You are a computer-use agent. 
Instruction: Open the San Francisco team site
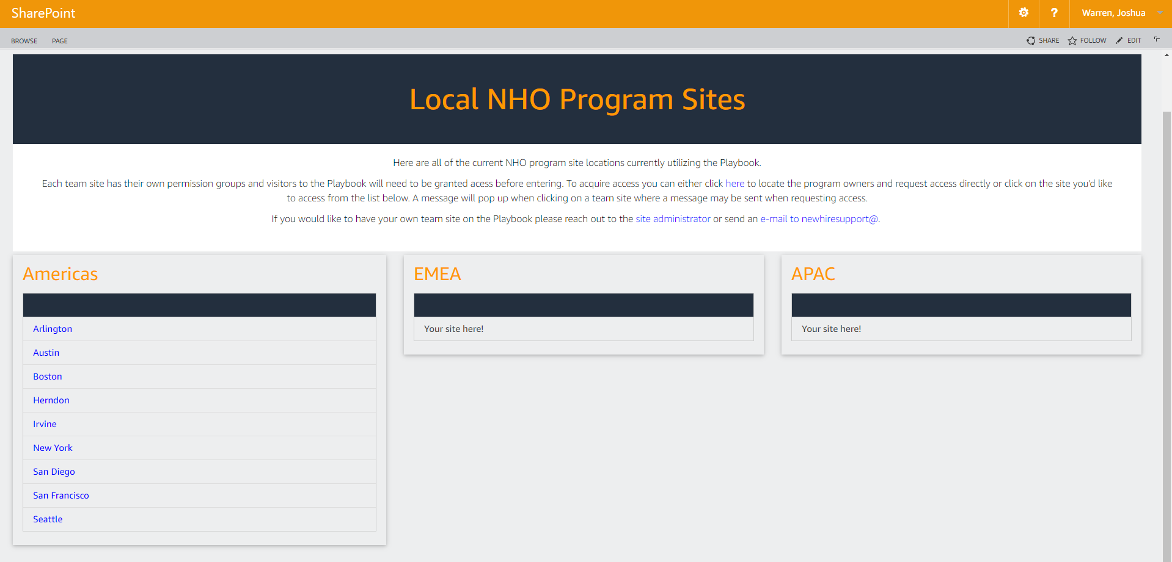point(61,495)
